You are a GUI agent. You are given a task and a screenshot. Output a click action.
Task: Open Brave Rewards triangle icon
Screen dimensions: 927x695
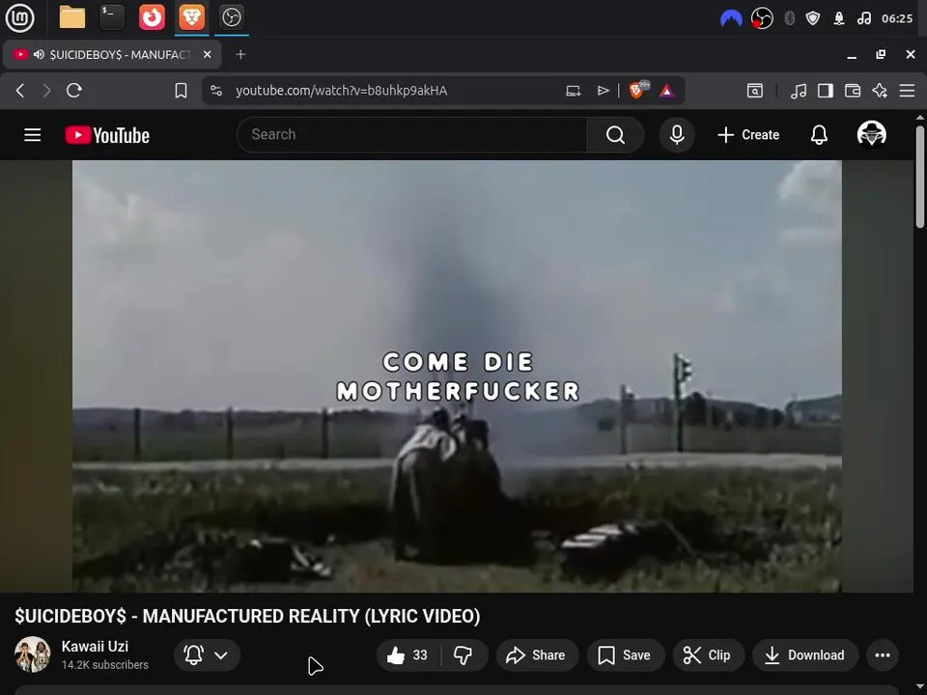pyautogui.click(x=667, y=91)
